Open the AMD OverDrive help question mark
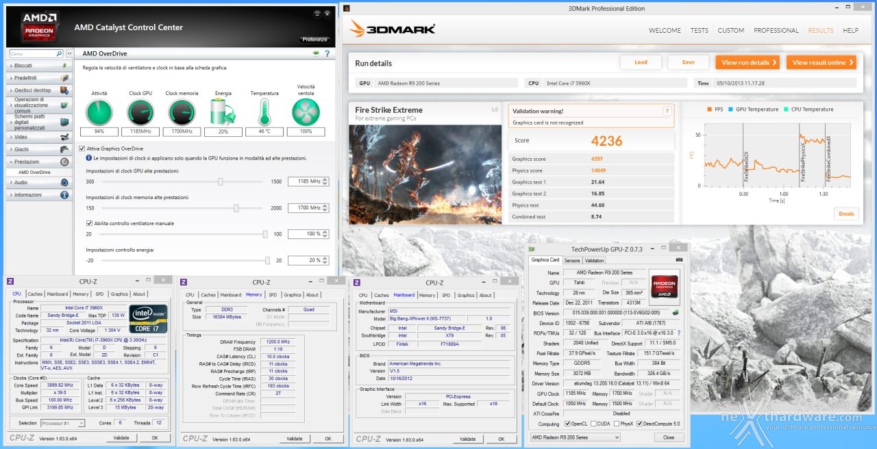The width and height of the screenshot is (877, 449). (x=327, y=53)
